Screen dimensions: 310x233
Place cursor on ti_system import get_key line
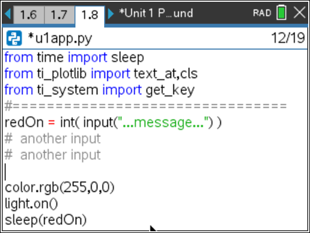tap(99, 91)
